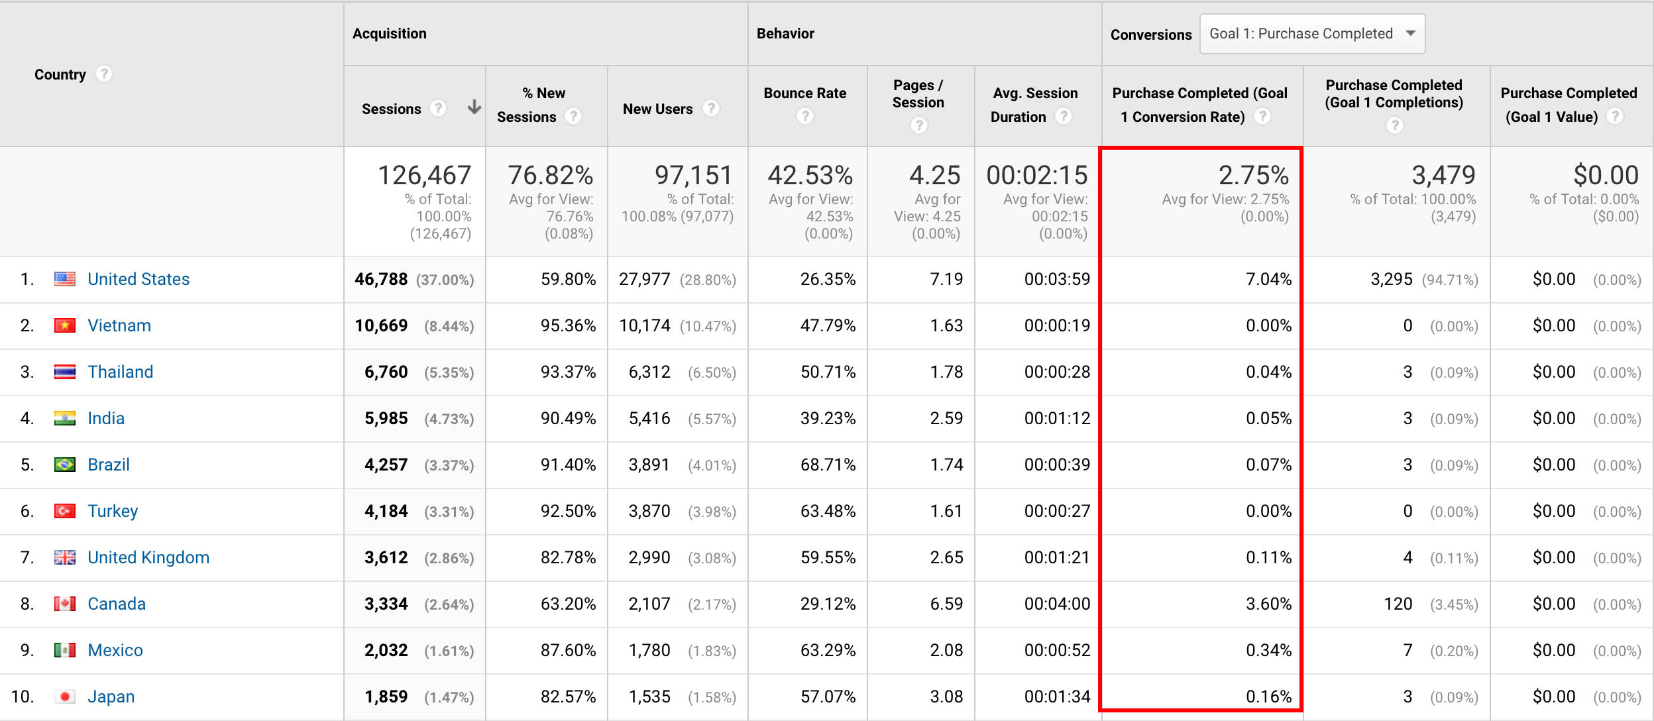Open the India country link

point(106,418)
